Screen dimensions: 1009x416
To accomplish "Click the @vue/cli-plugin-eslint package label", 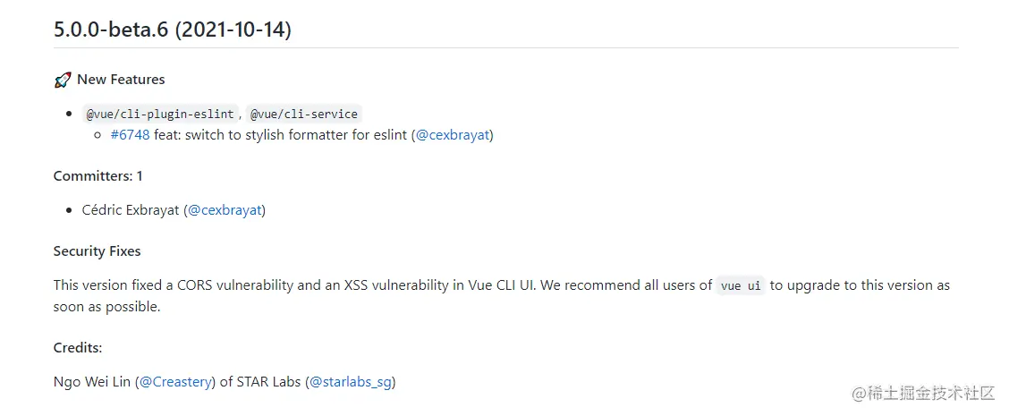I will pyautogui.click(x=160, y=115).
